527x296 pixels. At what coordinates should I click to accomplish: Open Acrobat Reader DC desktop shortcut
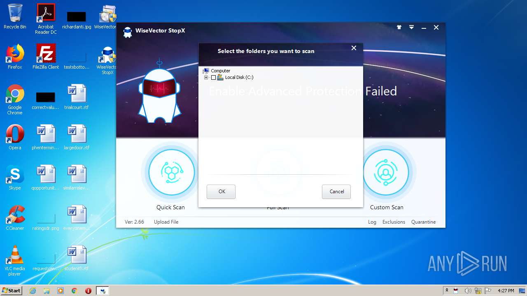[x=46, y=19]
